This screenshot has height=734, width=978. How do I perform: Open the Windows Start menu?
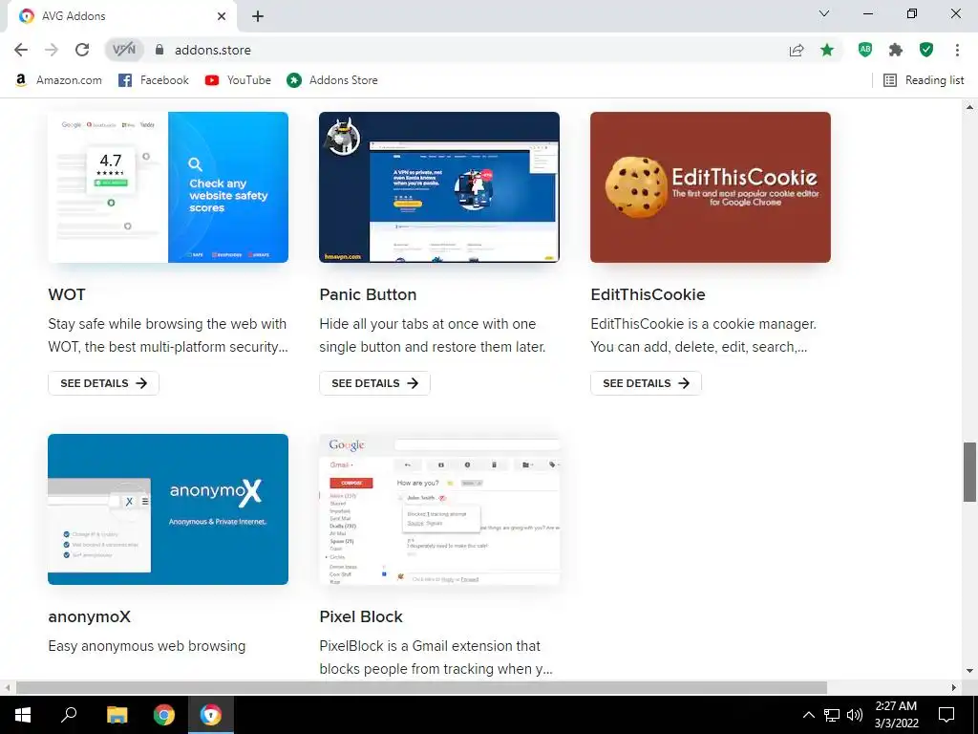(23, 715)
